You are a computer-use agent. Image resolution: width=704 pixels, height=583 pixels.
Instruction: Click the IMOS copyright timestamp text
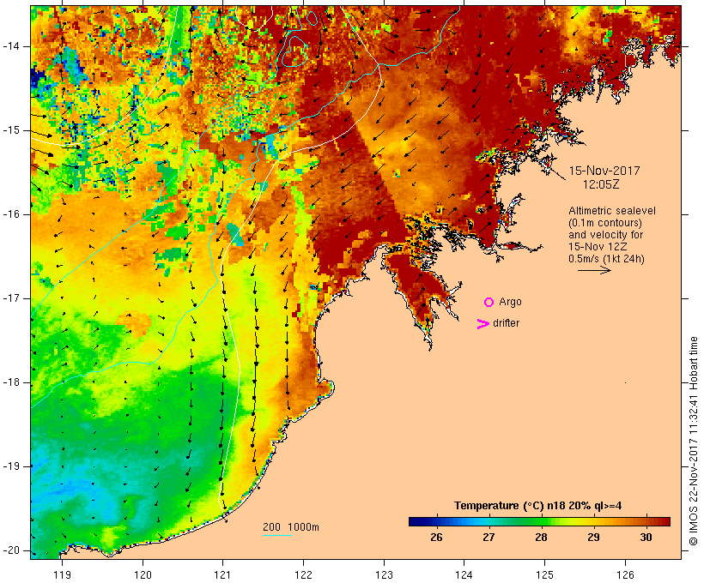tap(694, 441)
